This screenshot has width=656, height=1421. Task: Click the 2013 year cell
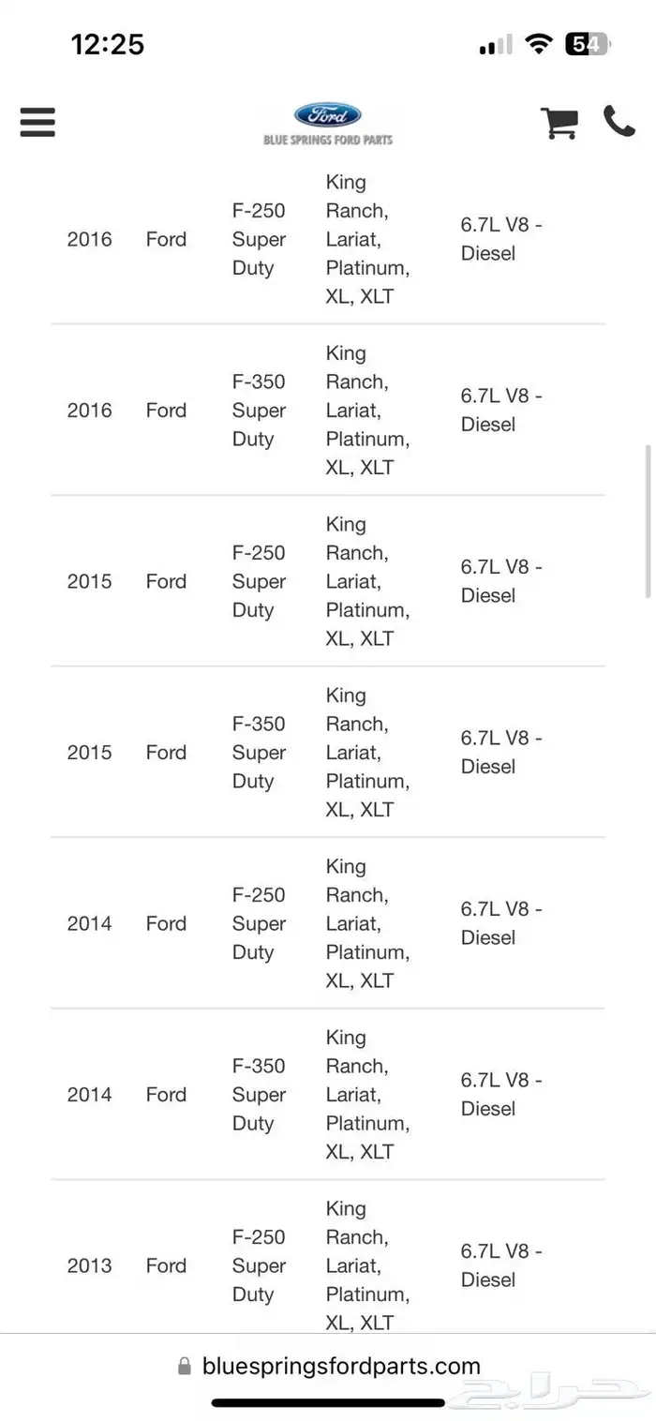coord(89,1265)
